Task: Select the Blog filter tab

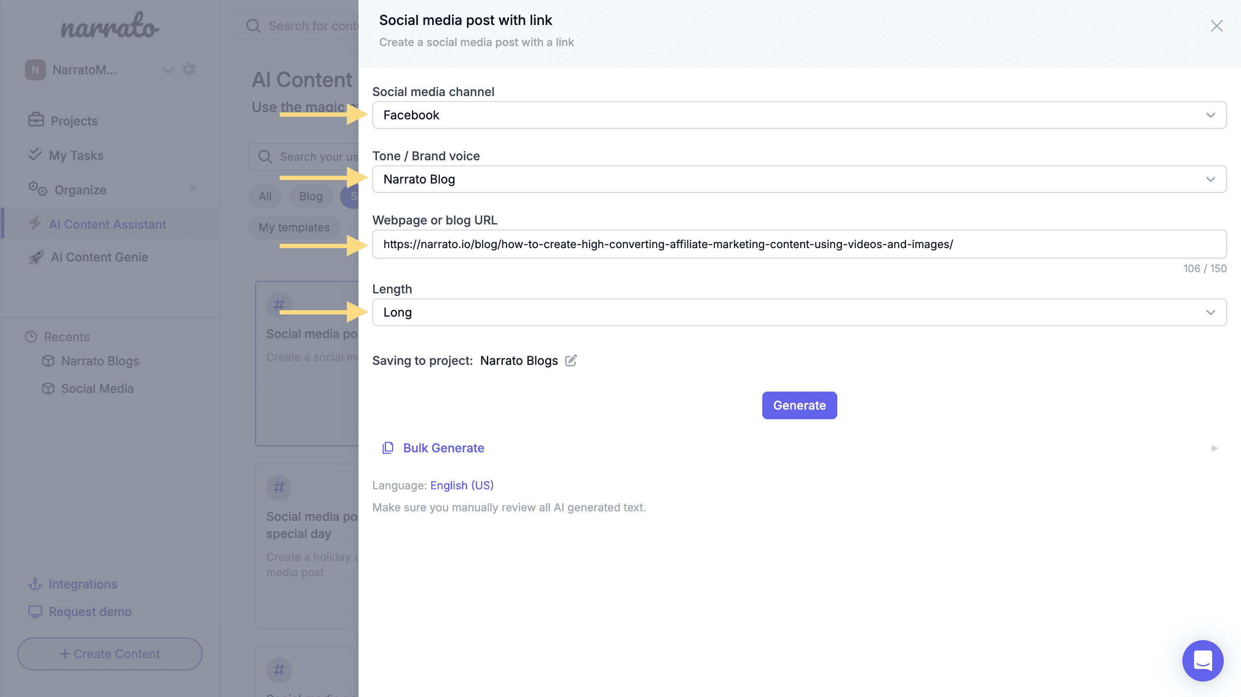Action: [x=311, y=196]
